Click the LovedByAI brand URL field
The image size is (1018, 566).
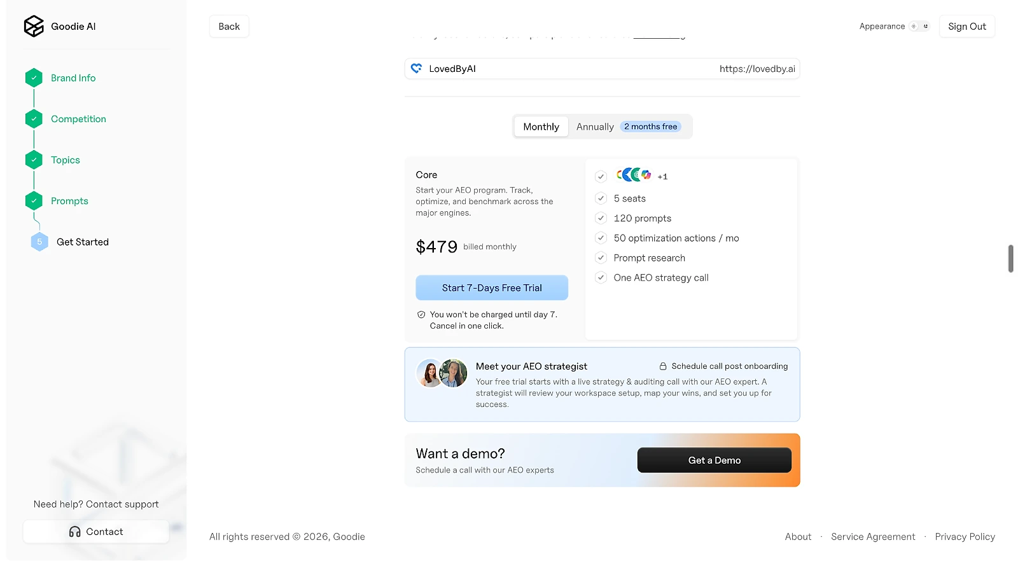(x=602, y=69)
